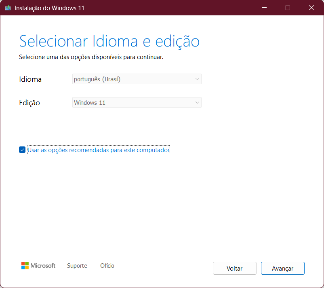Open the Suporte link
This screenshot has width=324, height=288.
click(77, 266)
